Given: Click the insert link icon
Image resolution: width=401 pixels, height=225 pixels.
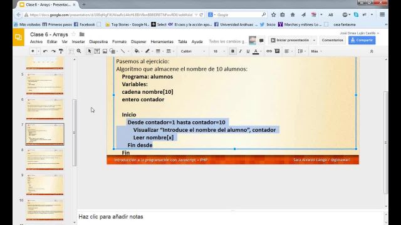Looking at the screenshot, I should pos(269,51).
